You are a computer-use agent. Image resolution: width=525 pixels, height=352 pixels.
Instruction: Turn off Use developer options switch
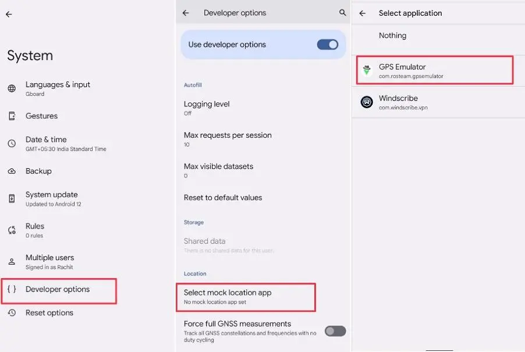click(328, 44)
